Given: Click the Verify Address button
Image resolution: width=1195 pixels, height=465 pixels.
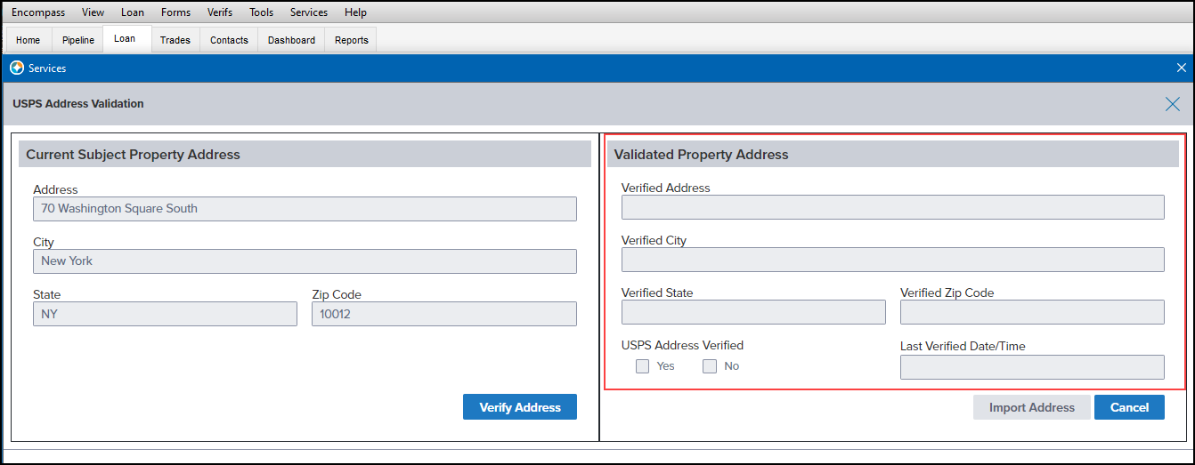Looking at the screenshot, I should pyautogui.click(x=520, y=407).
